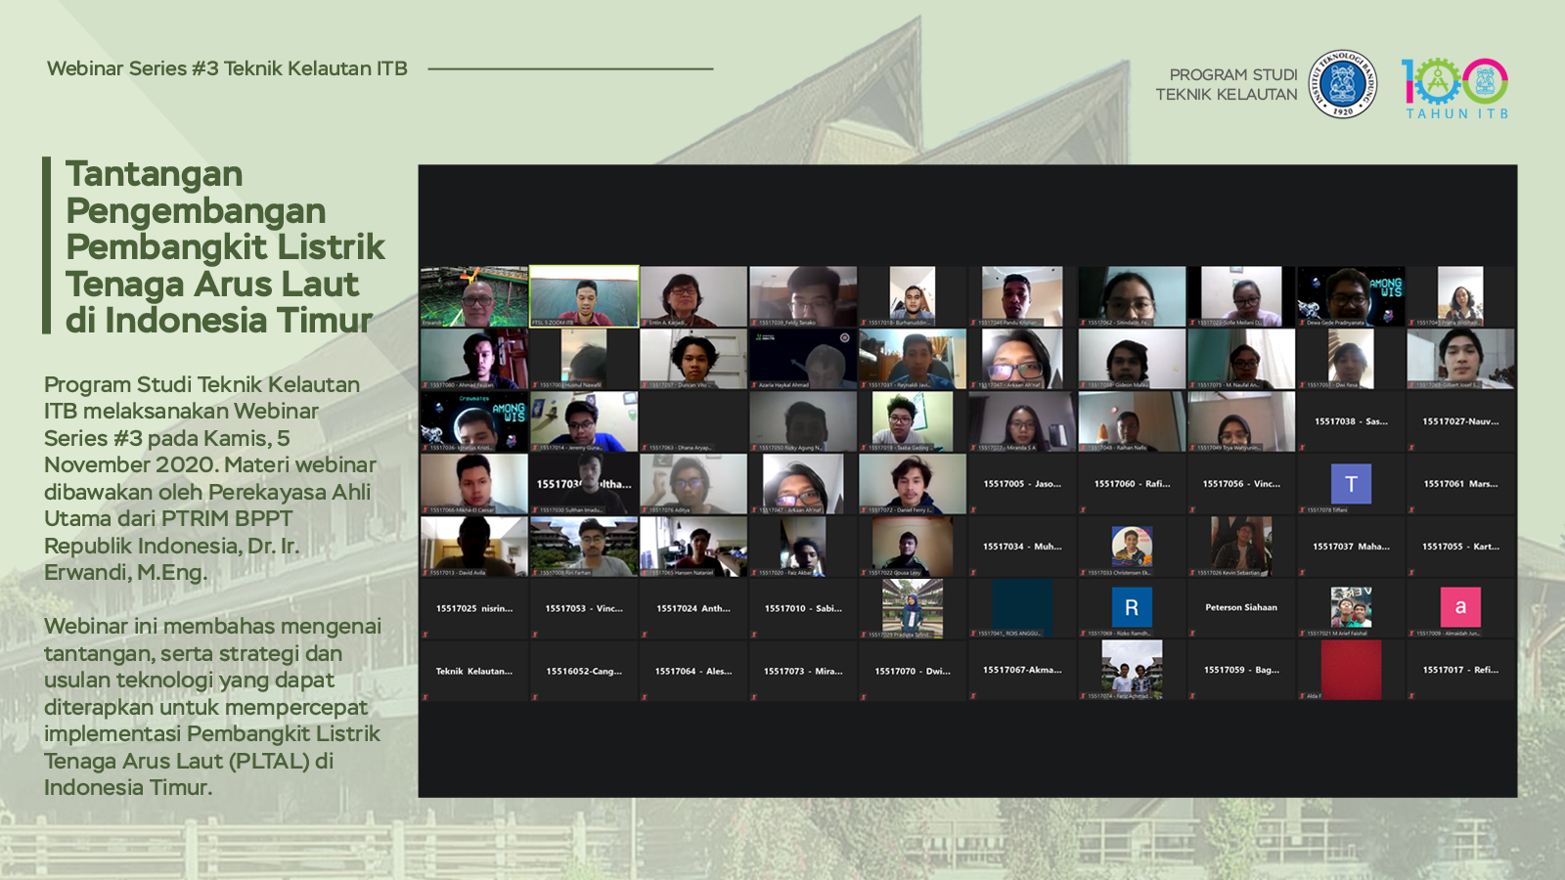The image size is (1565, 880).
Task: Open the Peterson Siahaan participant tile
Action: point(1241,607)
